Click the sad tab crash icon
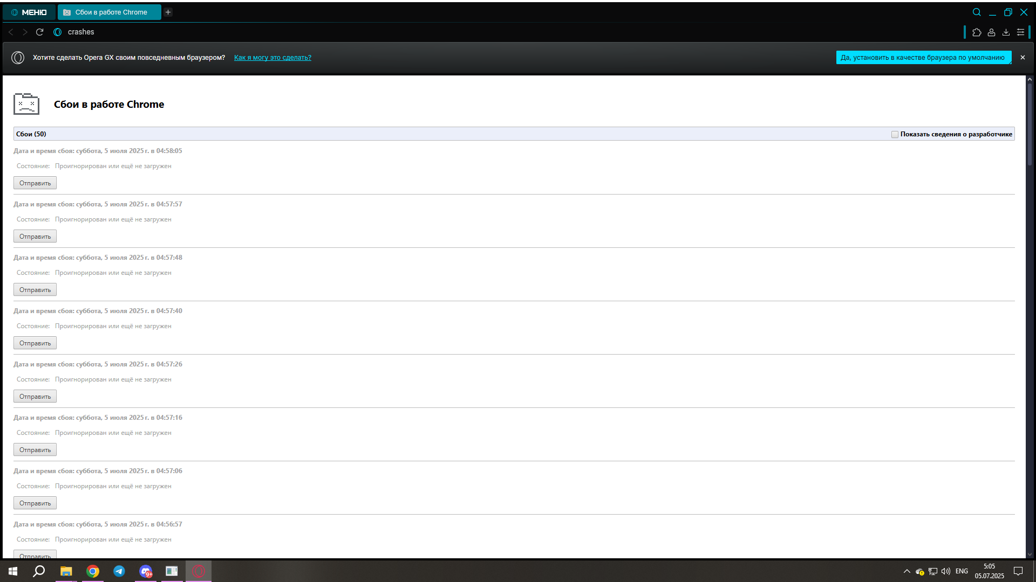Viewport: 1036px width, 582px height. [26, 104]
